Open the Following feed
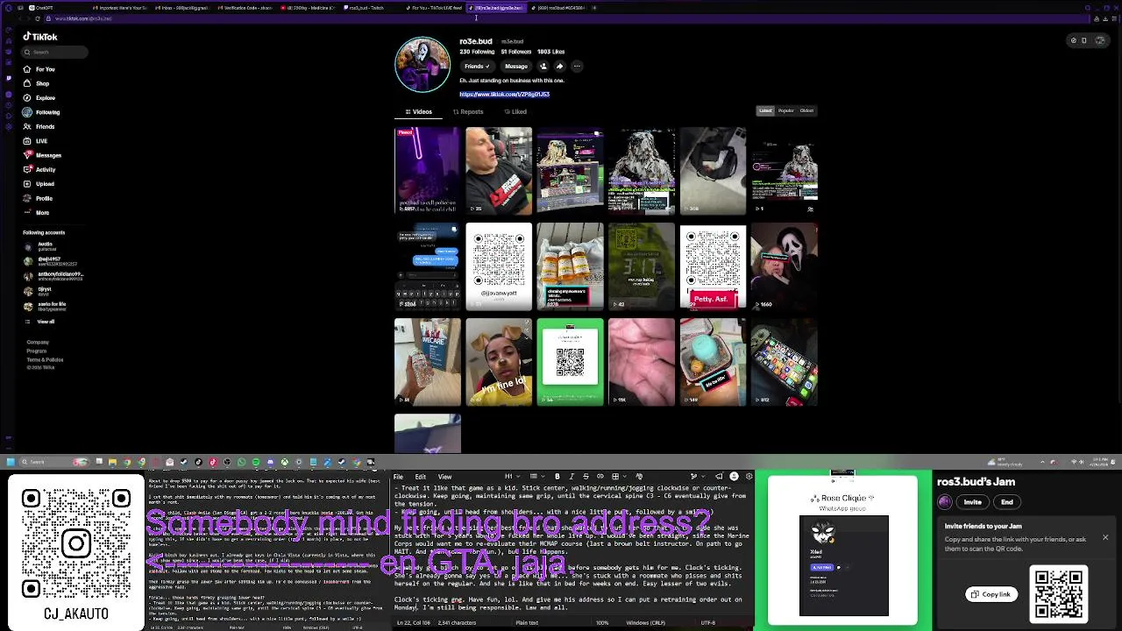The width and height of the screenshot is (1122, 631). [x=41, y=112]
